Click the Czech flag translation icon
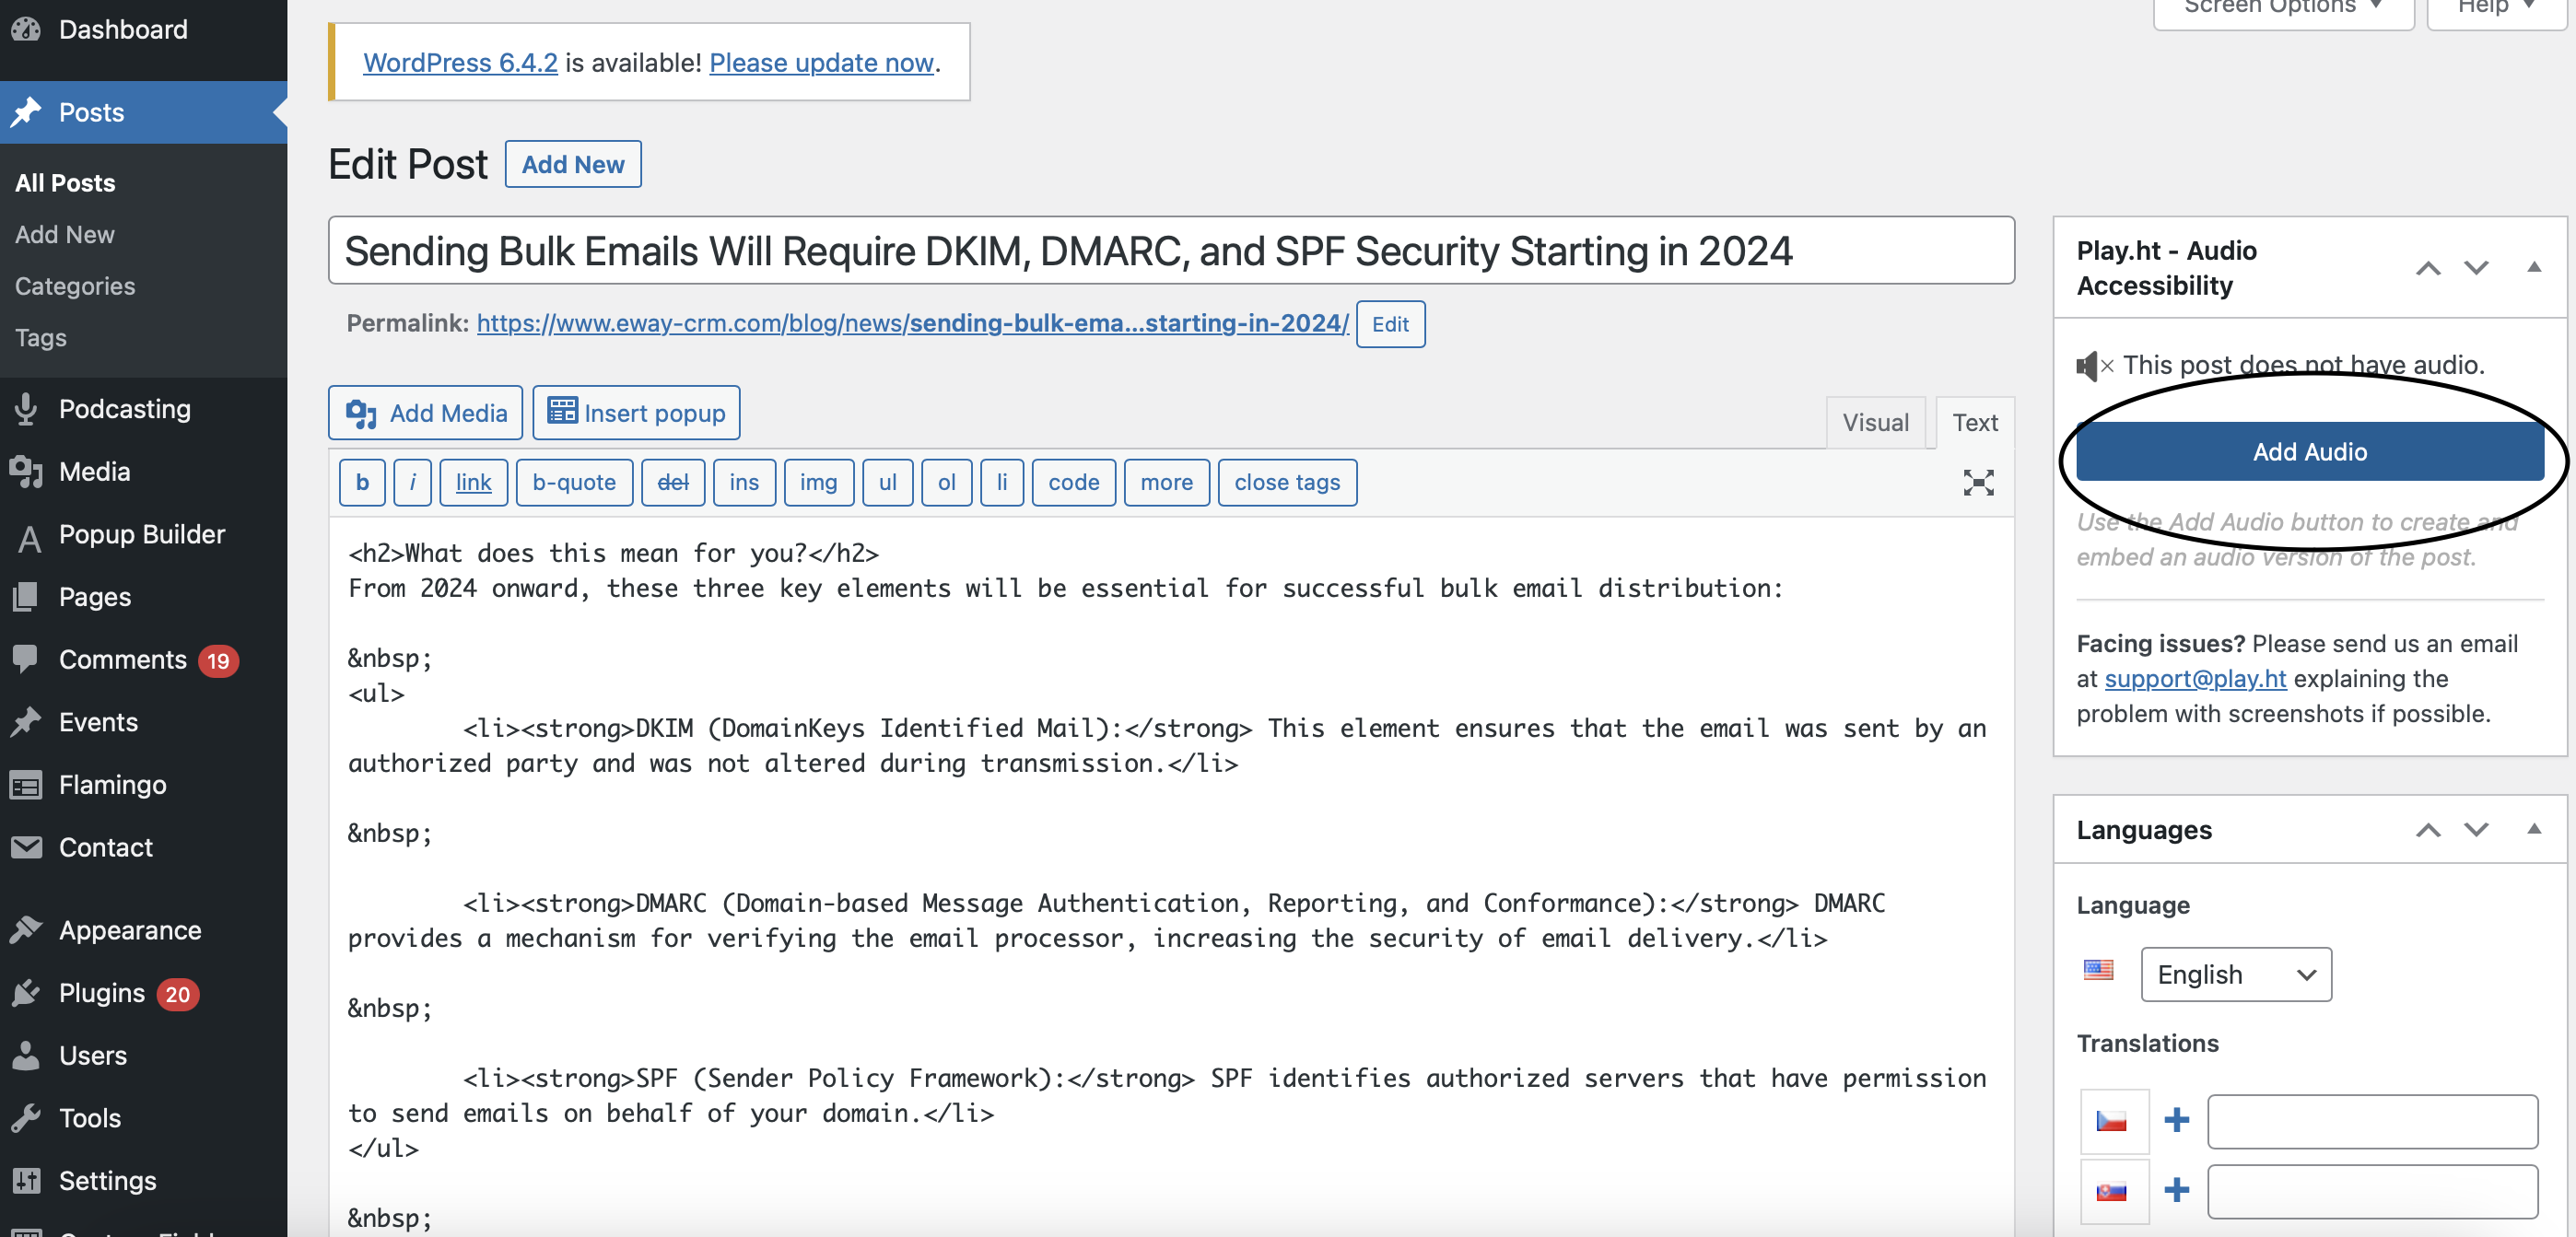The width and height of the screenshot is (2576, 1237). (2112, 1121)
